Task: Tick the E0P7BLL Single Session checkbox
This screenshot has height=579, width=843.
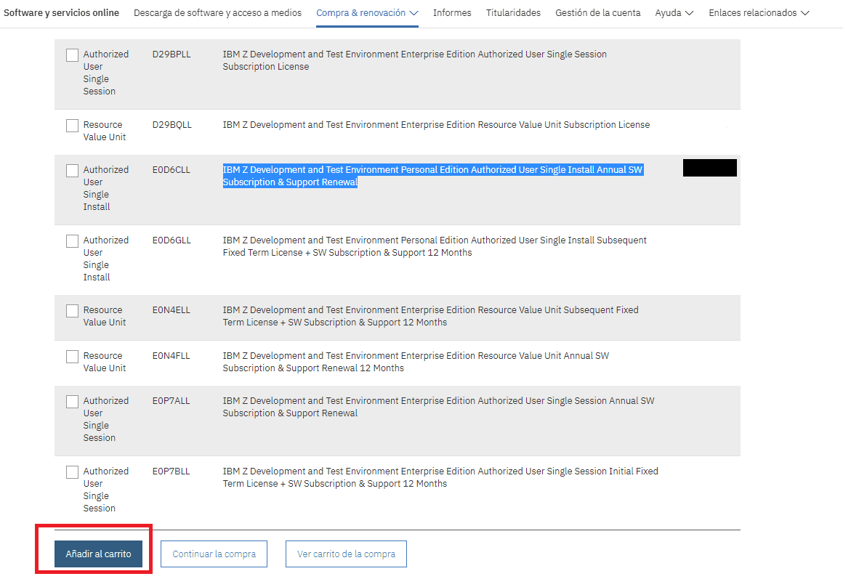Action: click(x=72, y=472)
